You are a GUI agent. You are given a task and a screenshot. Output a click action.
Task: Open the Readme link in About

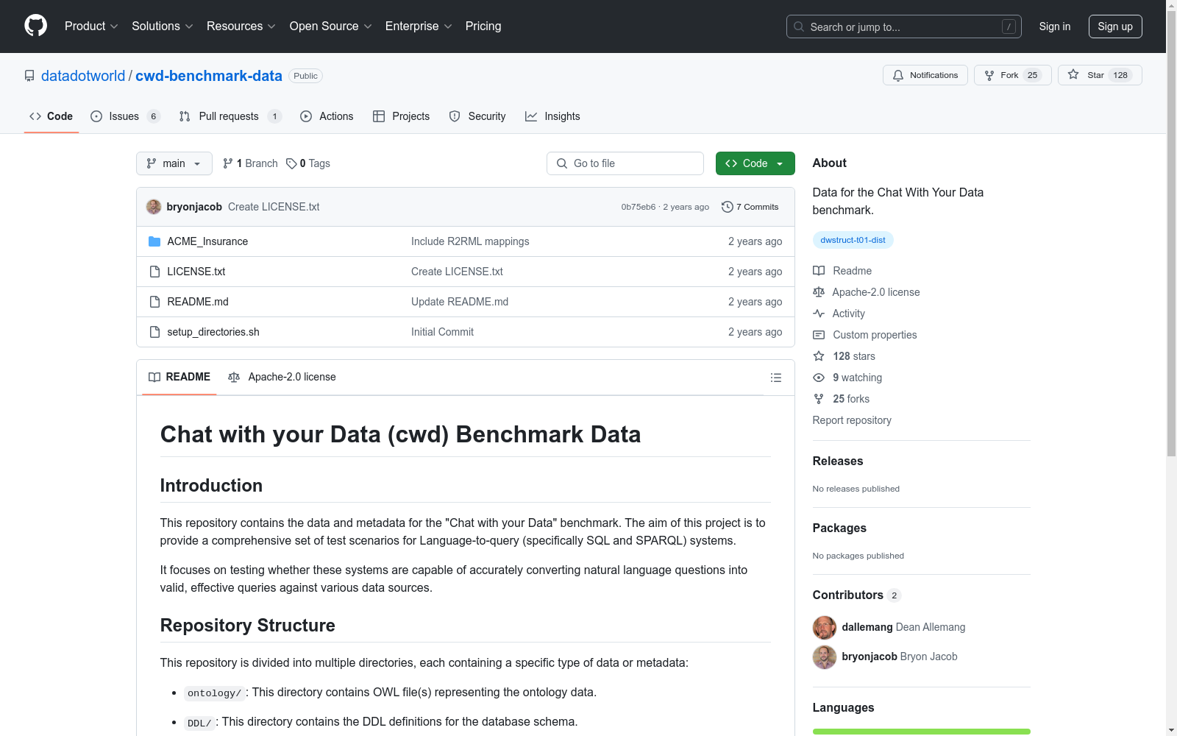pos(842,271)
